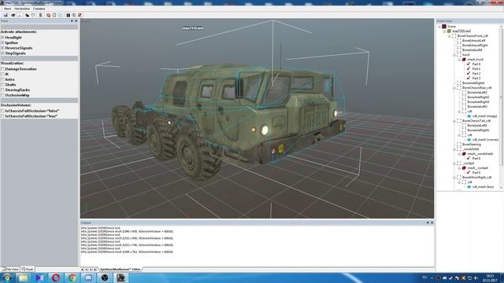Toggle ReverseSignals checkbox
504x283 pixels.
tap(2, 48)
